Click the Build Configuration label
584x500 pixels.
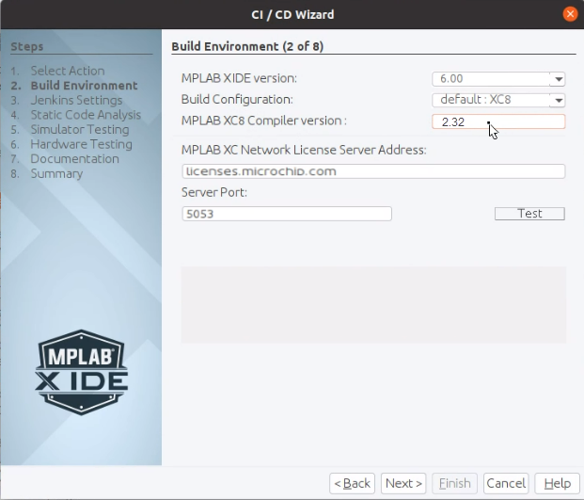coord(237,100)
